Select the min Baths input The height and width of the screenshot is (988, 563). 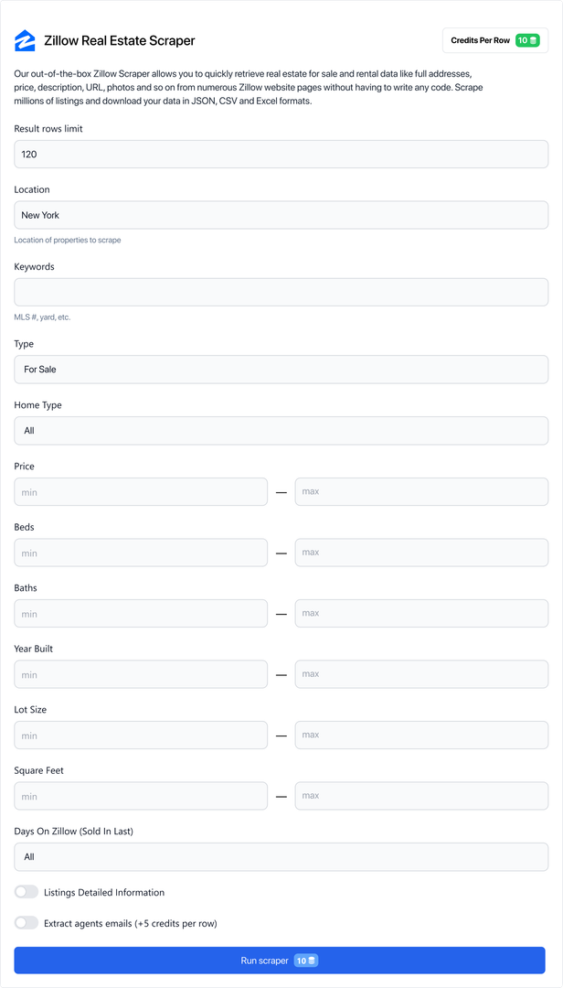tap(140, 613)
